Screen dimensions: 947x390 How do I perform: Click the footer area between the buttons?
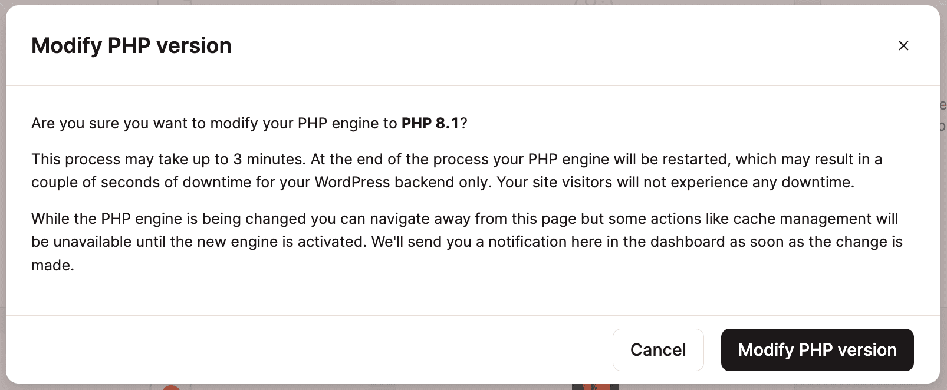(x=712, y=349)
